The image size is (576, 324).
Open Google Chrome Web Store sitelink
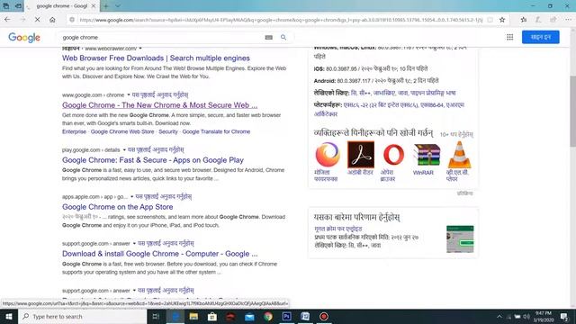(122, 131)
